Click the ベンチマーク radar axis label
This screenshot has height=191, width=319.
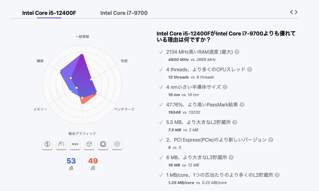pyautogui.click(x=124, y=109)
